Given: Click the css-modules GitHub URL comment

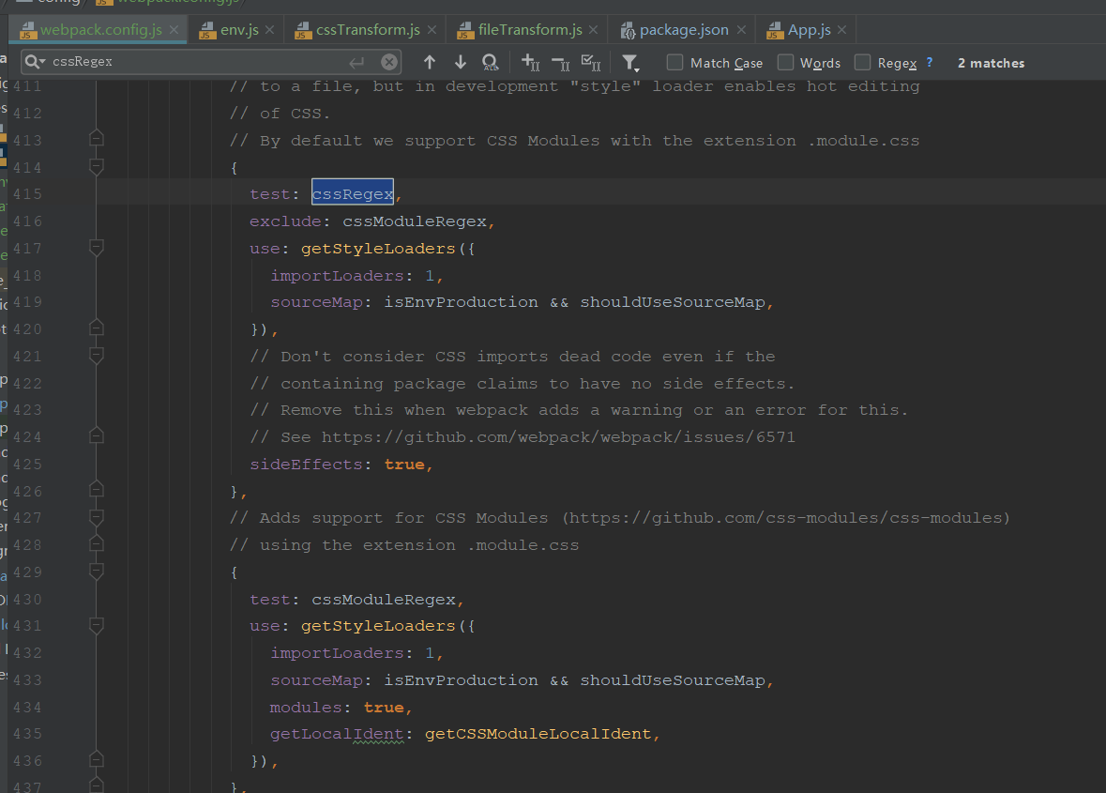Looking at the screenshot, I should (x=786, y=518).
